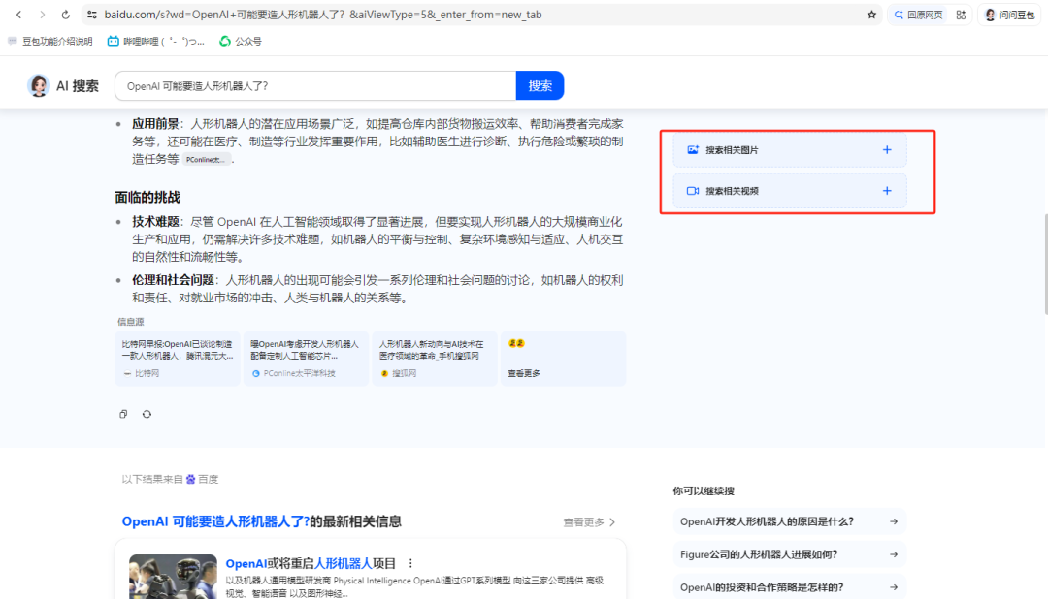This screenshot has width=1048, height=599.
Task: Open PConline太平洋科技 source card
Action: (306, 359)
